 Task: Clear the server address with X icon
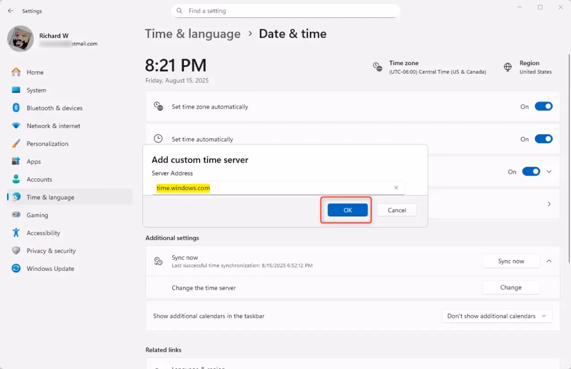tap(396, 188)
